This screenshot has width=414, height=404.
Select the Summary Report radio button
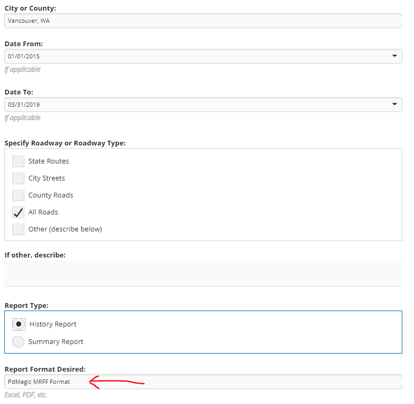tap(18, 341)
